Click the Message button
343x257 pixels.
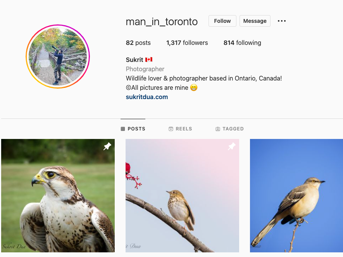click(255, 21)
